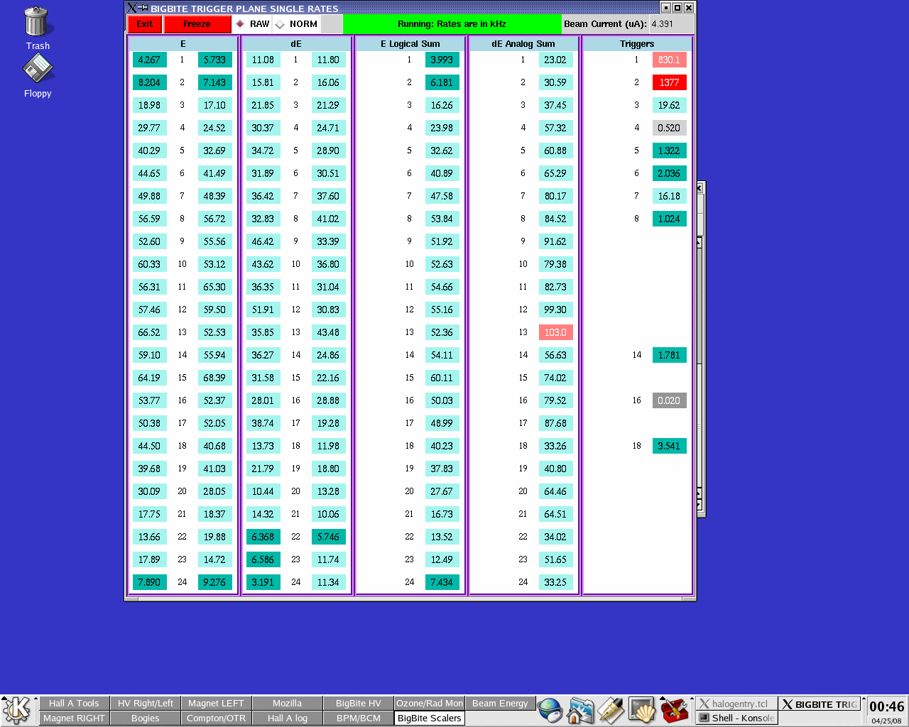The height and width of the screenshot is (727, 909).
Task: Open the BigBite HV panel button
Action: pos(359,704)
